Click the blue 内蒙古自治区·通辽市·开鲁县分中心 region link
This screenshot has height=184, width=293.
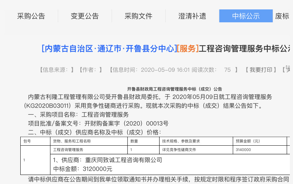point(109,48)
